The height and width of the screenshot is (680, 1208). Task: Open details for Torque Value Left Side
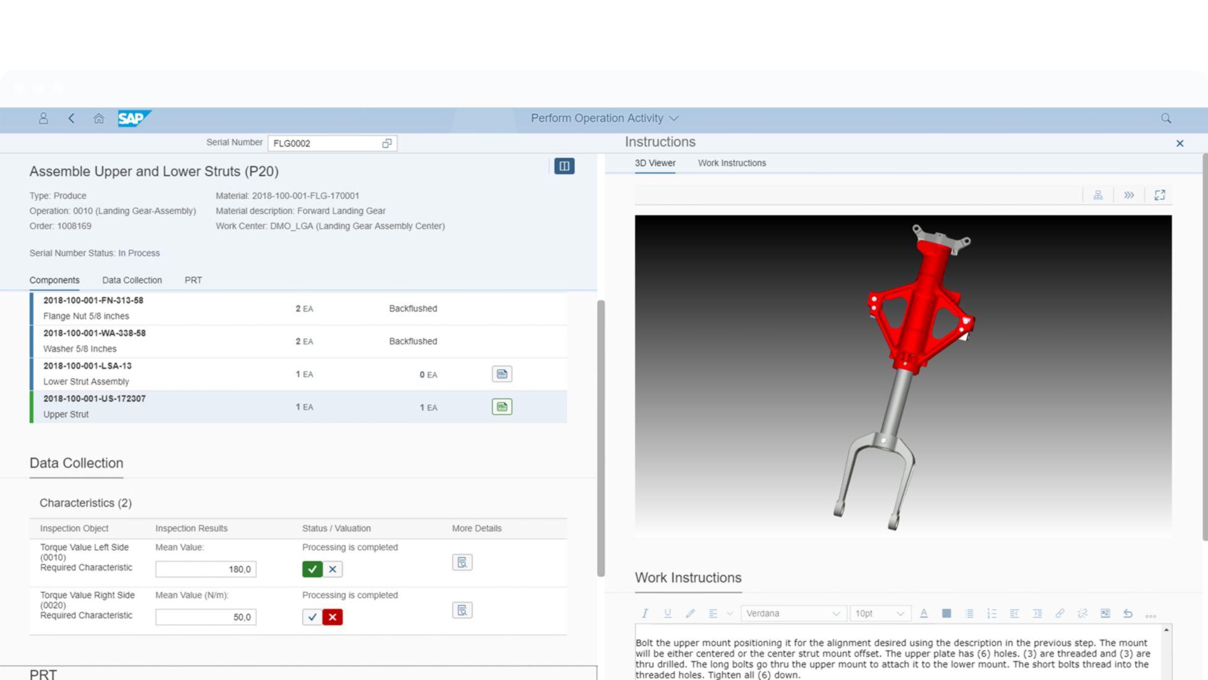[x=462, y=562]
